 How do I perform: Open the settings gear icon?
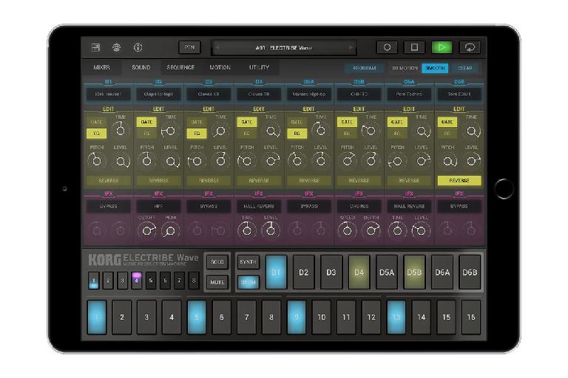(x=116, y=47)
